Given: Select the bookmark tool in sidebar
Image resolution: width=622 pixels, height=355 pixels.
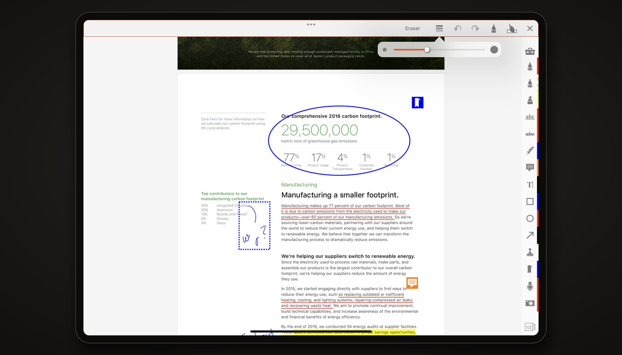Looking at the screenshot, I should [x=530, y=269].
